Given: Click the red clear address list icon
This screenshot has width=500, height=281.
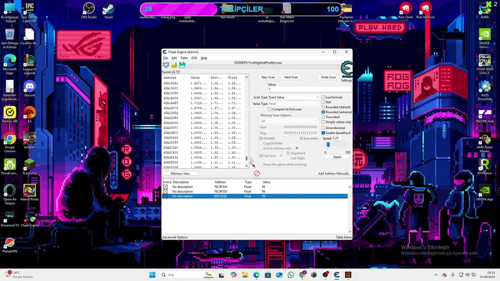Looking at the screenshot, I should [257, 173].
